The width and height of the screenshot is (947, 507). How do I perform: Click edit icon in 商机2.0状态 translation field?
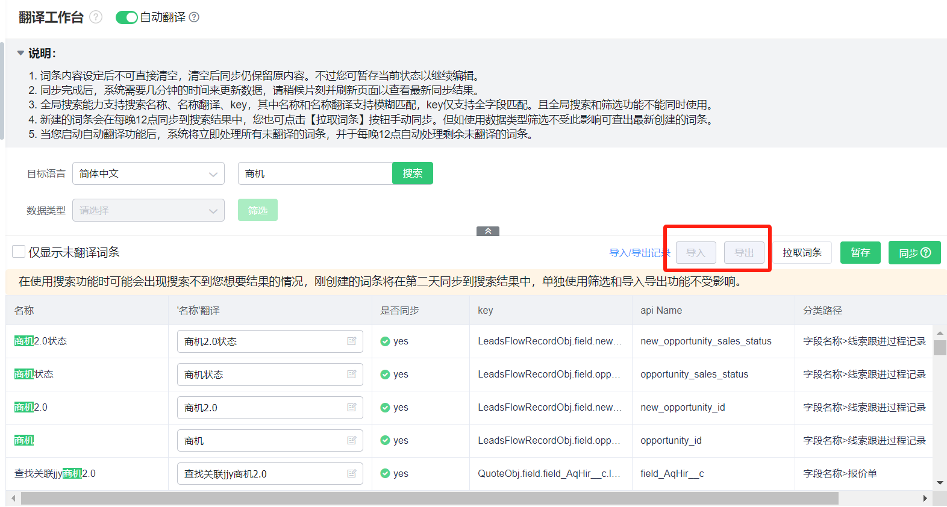click(352, 341)
